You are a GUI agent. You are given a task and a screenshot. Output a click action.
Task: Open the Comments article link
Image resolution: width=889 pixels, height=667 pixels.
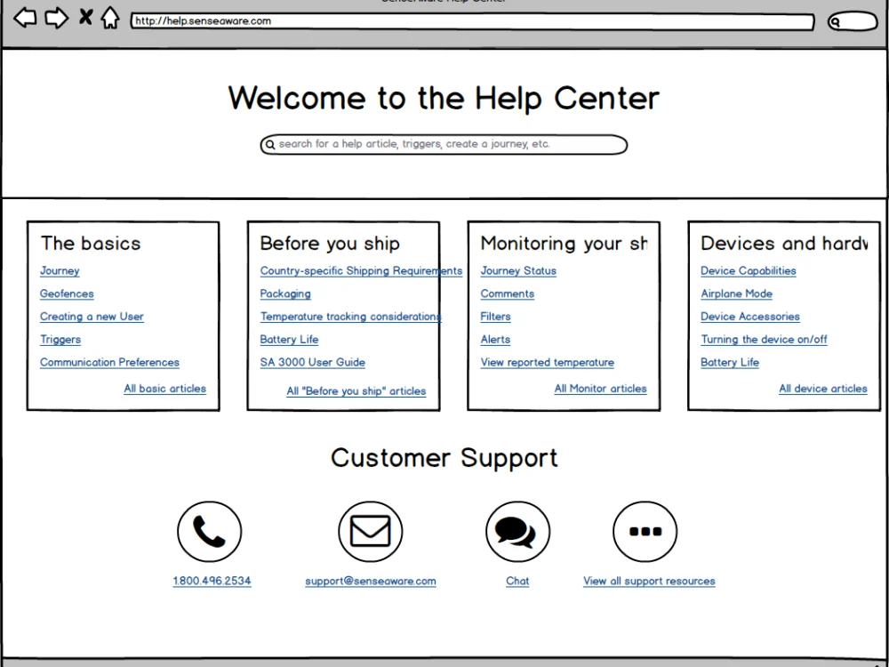point(508,293)
